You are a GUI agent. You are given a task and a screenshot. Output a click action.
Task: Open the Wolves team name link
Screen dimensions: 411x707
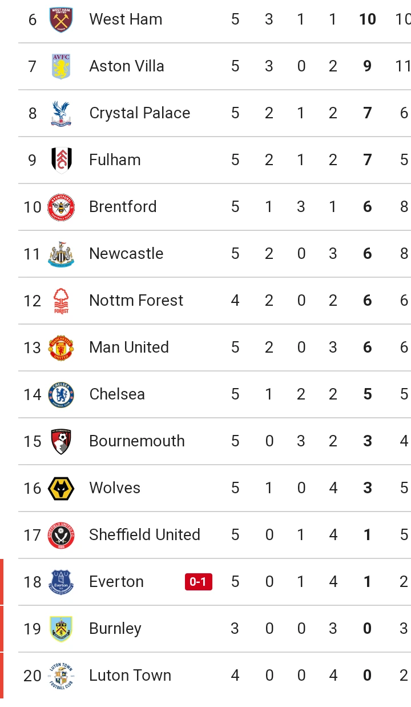click(115, 488)
